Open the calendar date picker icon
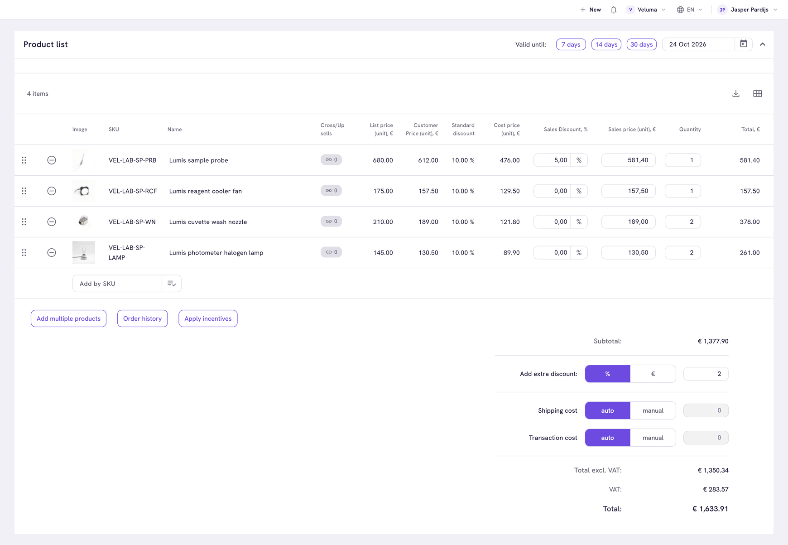Screen dimensions: 788x545 coord(744,44)
